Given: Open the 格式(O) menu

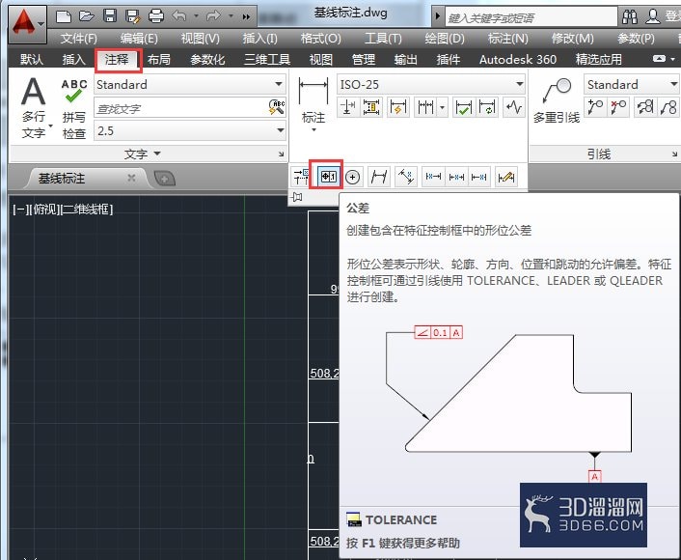Looking at the screenshot, I should pyautogui.click(x=320, y=39).
